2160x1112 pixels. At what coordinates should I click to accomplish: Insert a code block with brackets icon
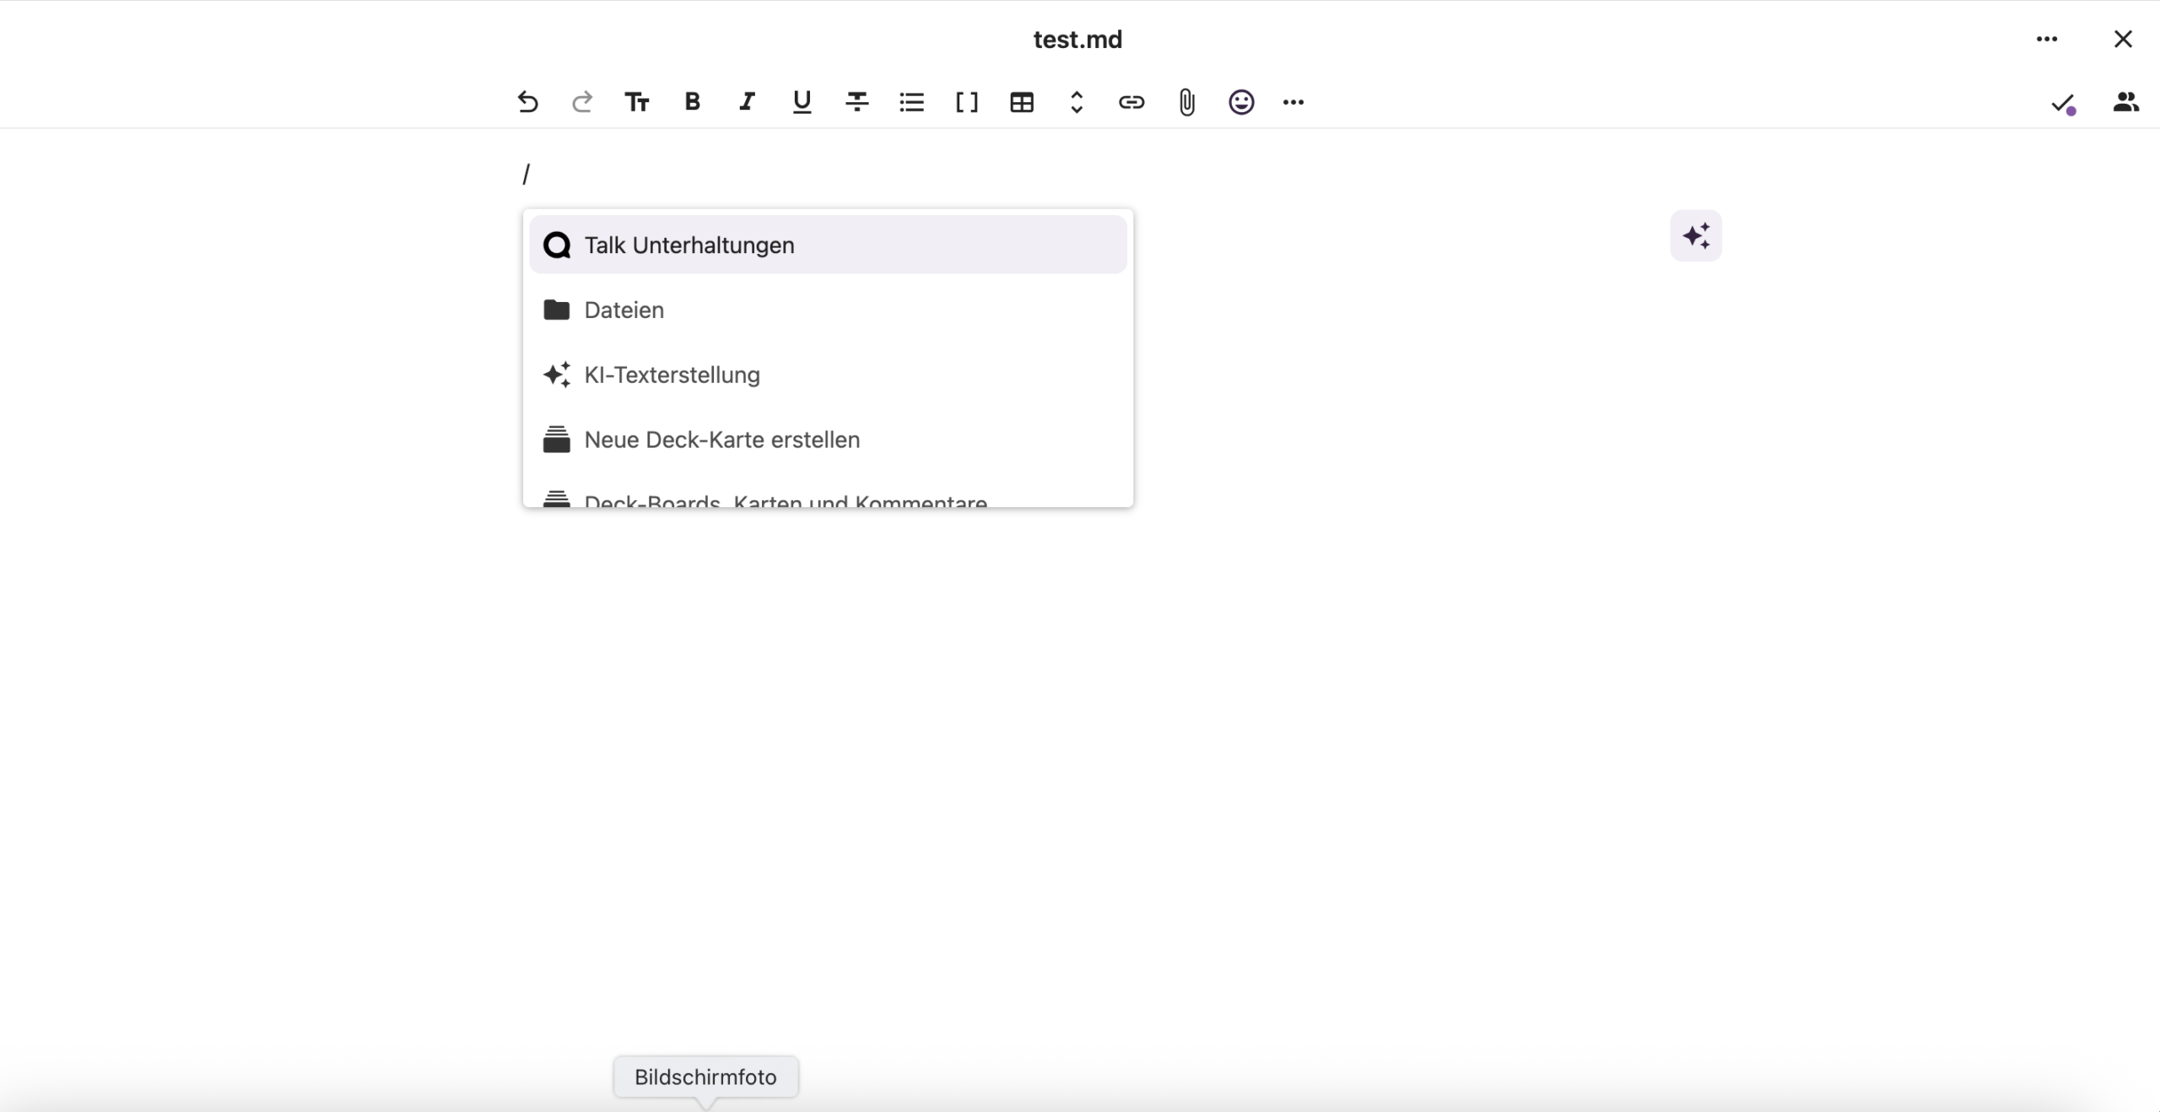[967, 102]
